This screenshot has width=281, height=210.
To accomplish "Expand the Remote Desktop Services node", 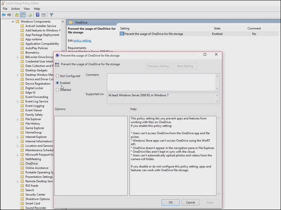I will pos(17,182).
